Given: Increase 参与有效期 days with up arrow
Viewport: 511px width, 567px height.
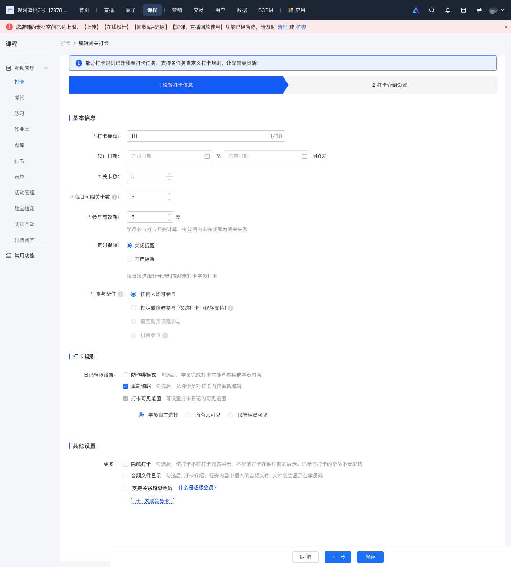Looking at the screenshot, I should [x=169, y=215].
